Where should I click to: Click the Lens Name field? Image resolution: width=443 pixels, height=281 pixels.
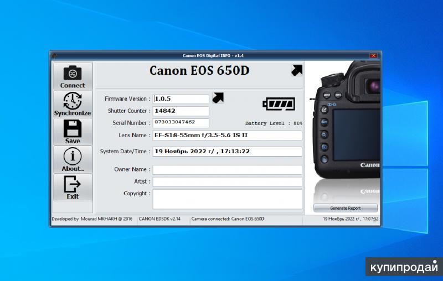[x=228, y=136]
